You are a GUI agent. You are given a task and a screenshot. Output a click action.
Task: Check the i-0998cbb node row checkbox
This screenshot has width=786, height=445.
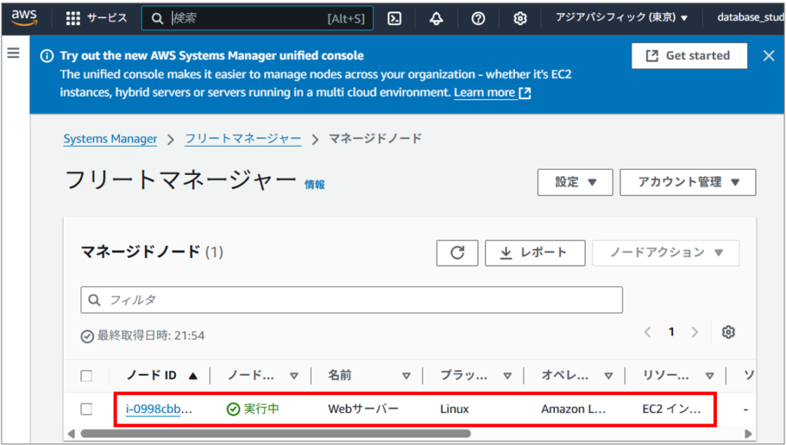86,409
